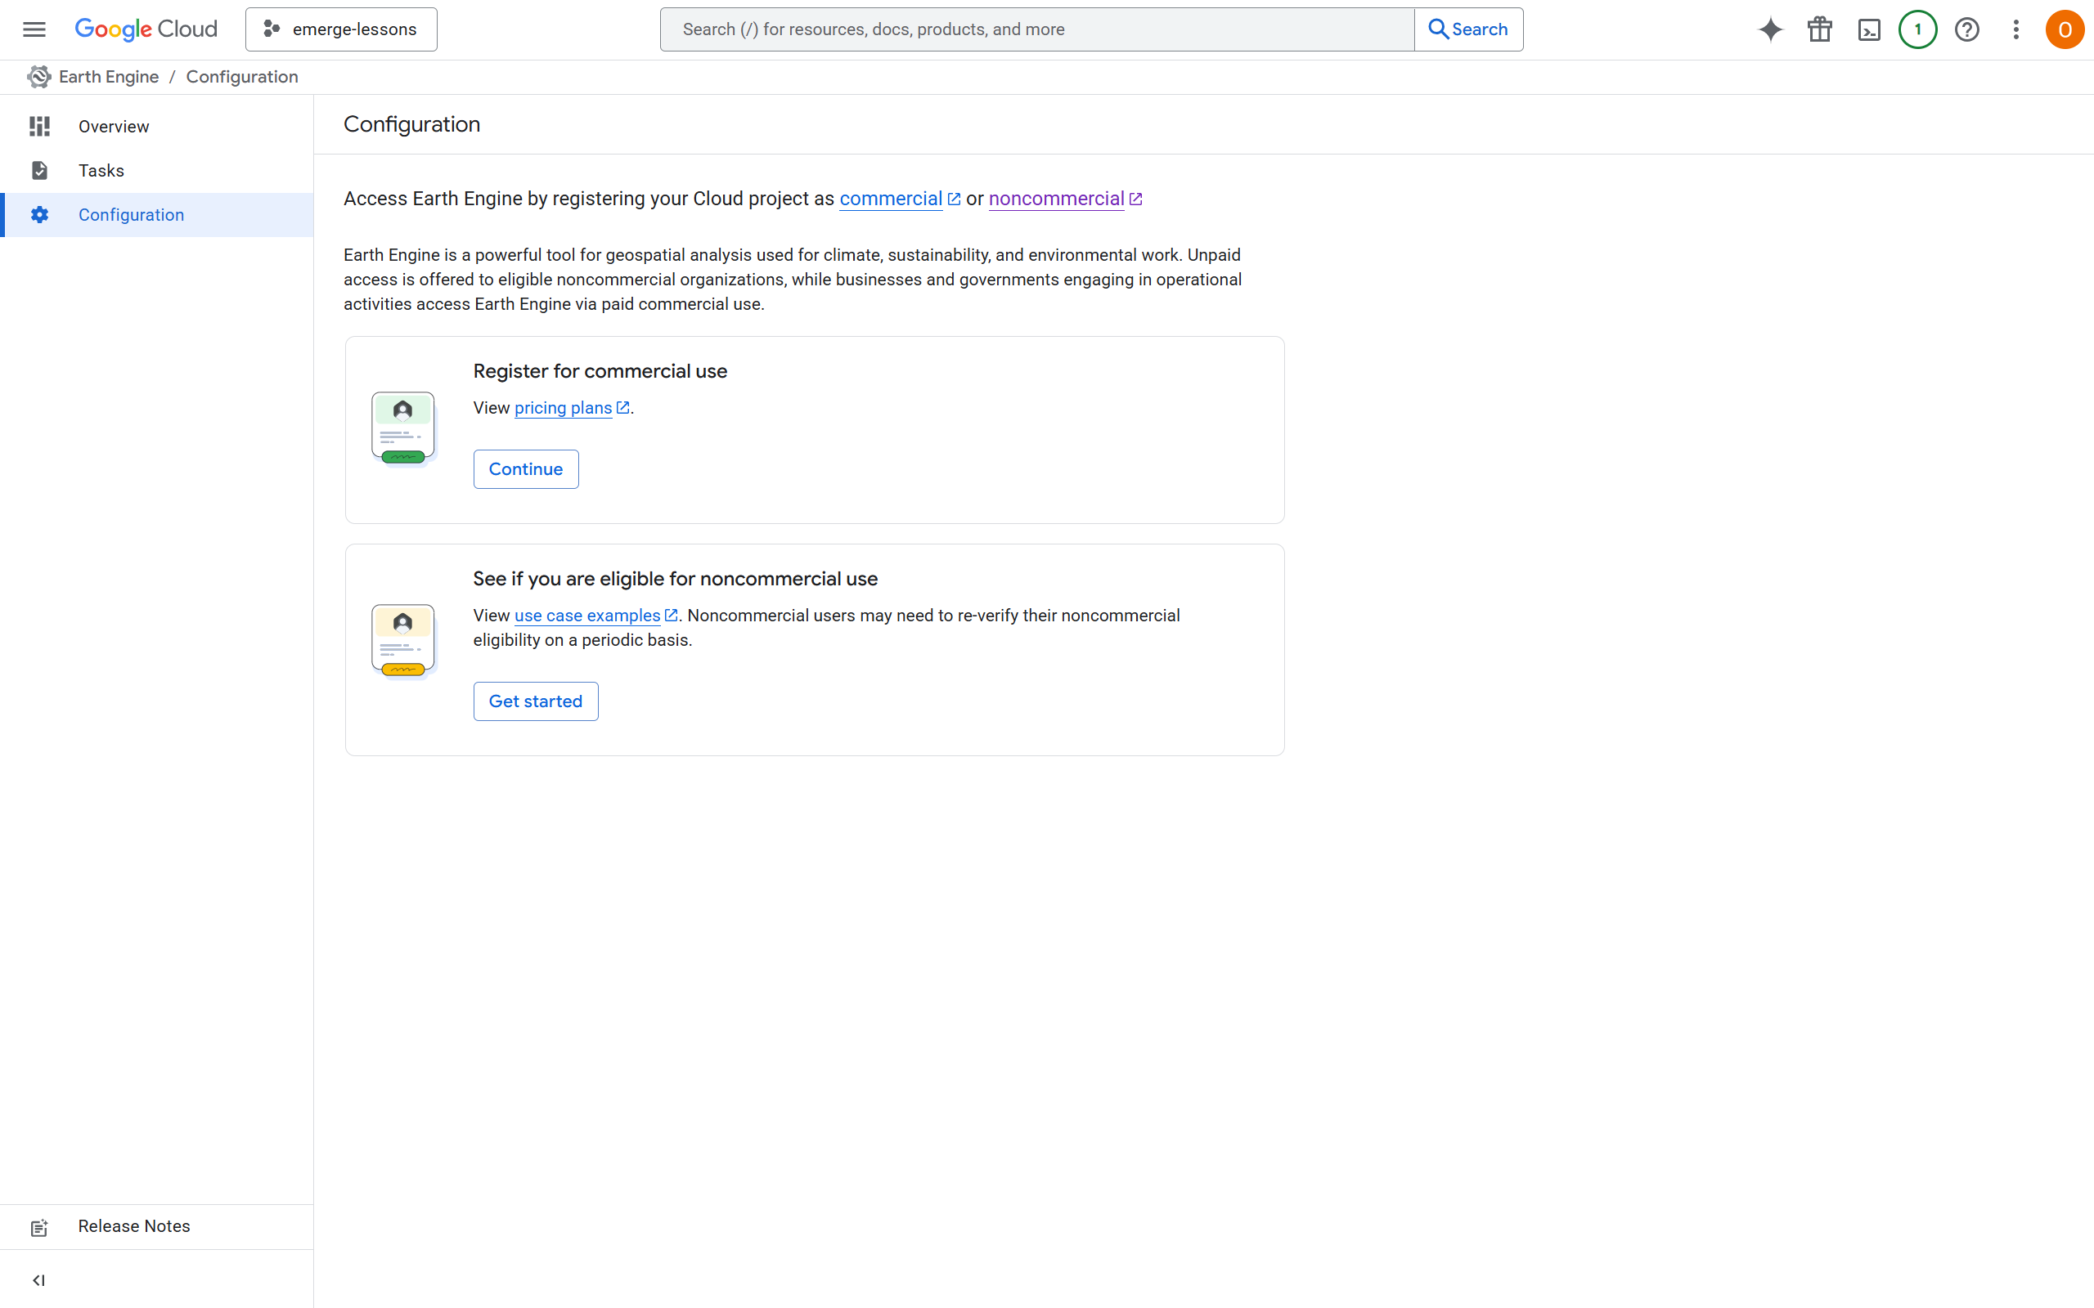Viewport: 2094px width, 1308px height.
Task: Click Get started for noncommercial use
Action: pyautogui.click(x=536, y=701)
